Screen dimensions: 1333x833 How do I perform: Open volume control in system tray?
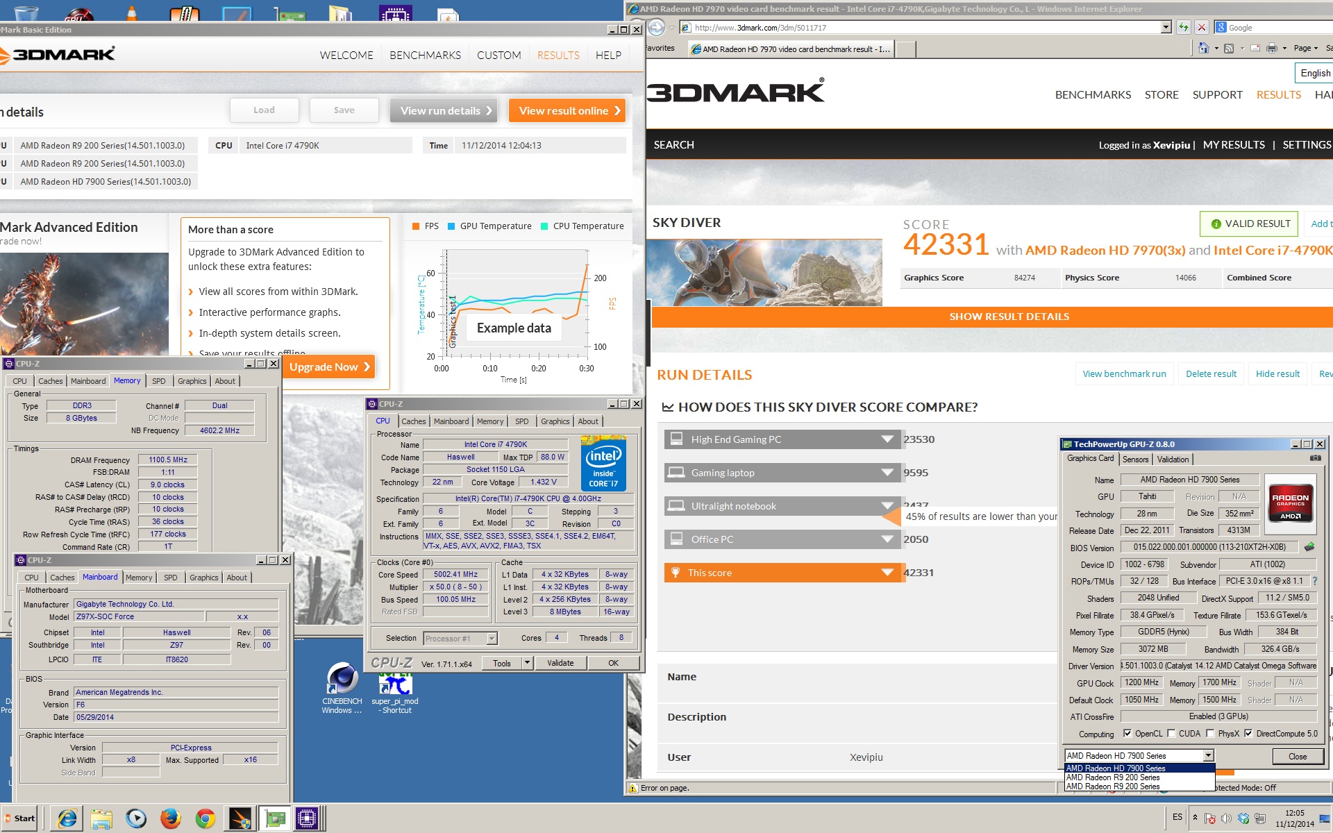[x=1226, y=818]
